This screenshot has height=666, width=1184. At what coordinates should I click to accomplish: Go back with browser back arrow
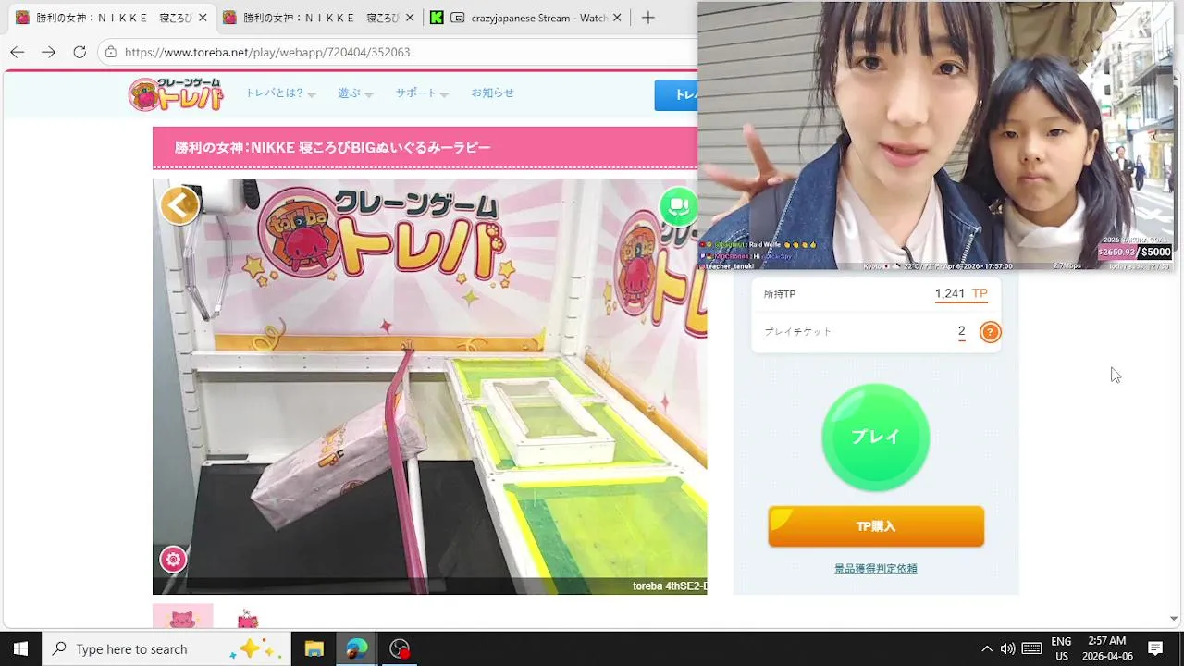(x=17, y=52)
